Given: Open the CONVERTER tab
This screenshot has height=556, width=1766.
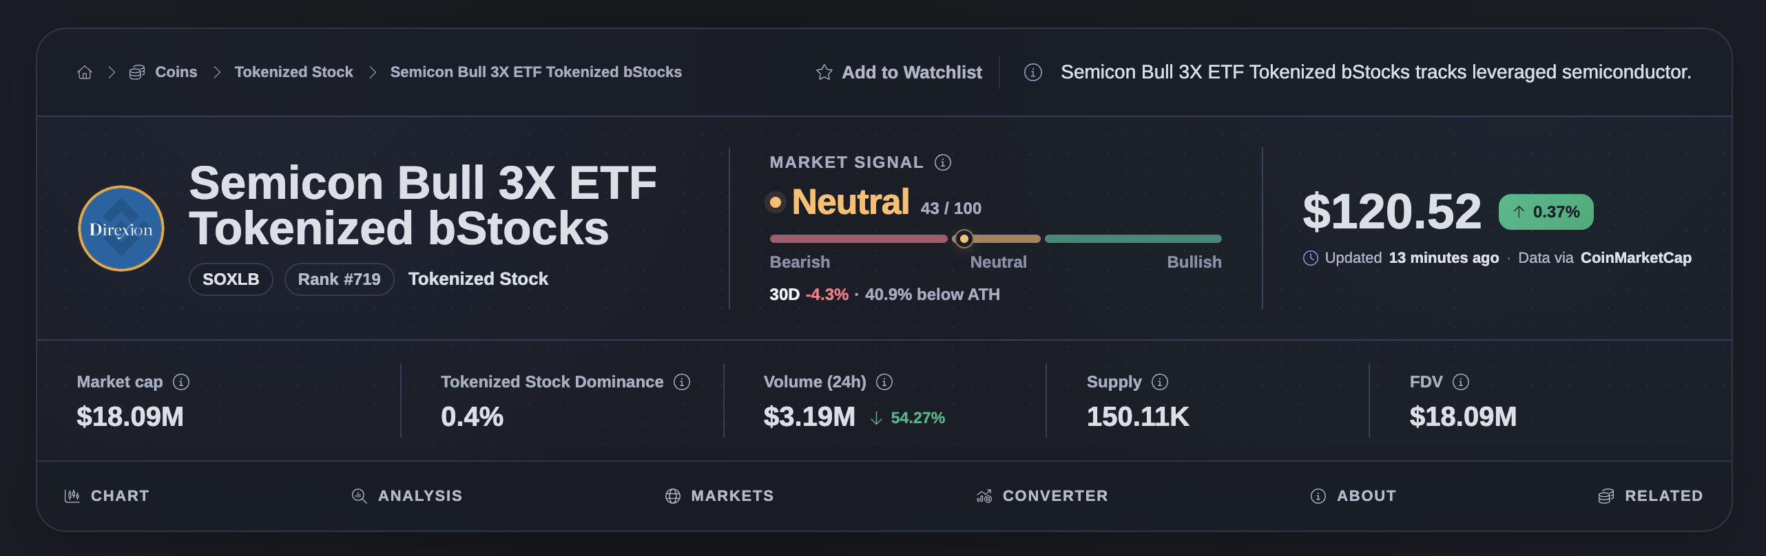Looking at the screenshot, I should [x=1042, y=496].
